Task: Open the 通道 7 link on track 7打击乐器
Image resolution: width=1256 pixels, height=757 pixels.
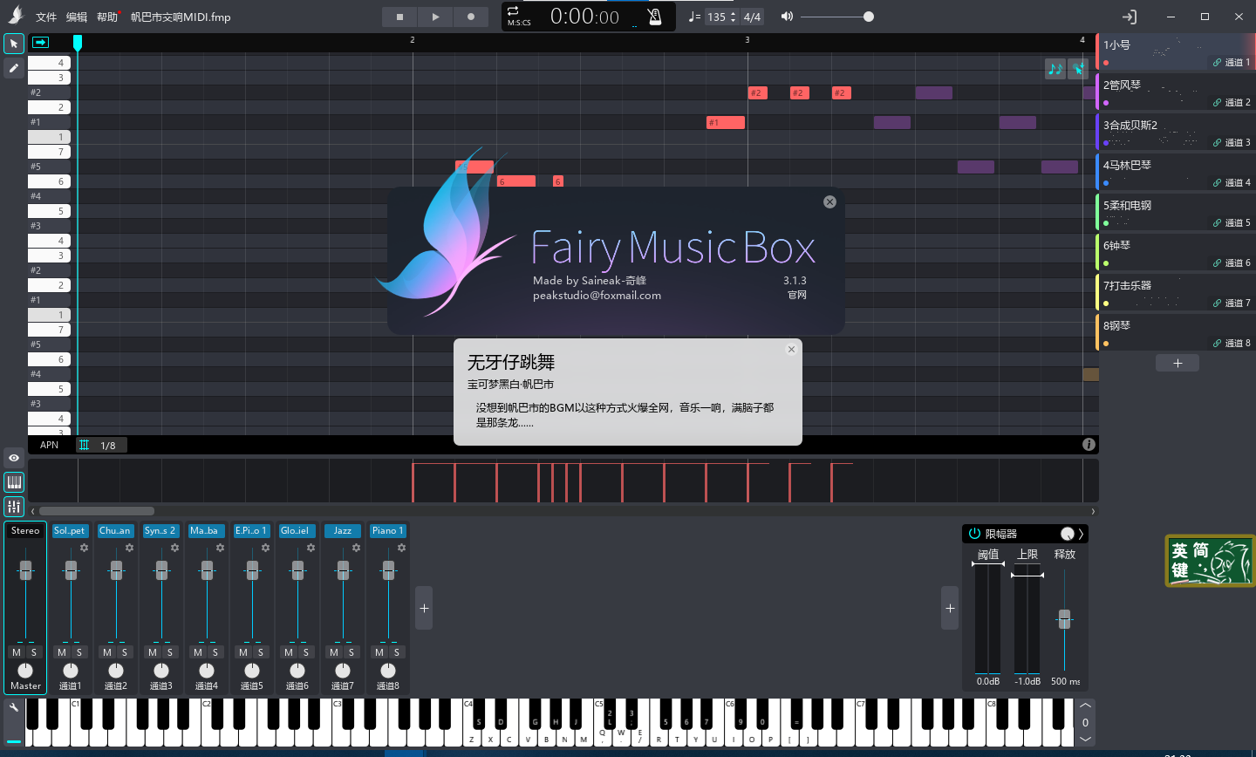Action: coord(1232,303)
